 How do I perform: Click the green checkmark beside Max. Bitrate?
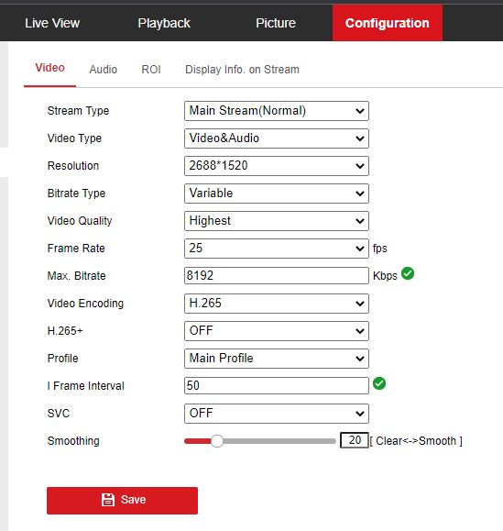pyautogui.click(x=408, y=273)
